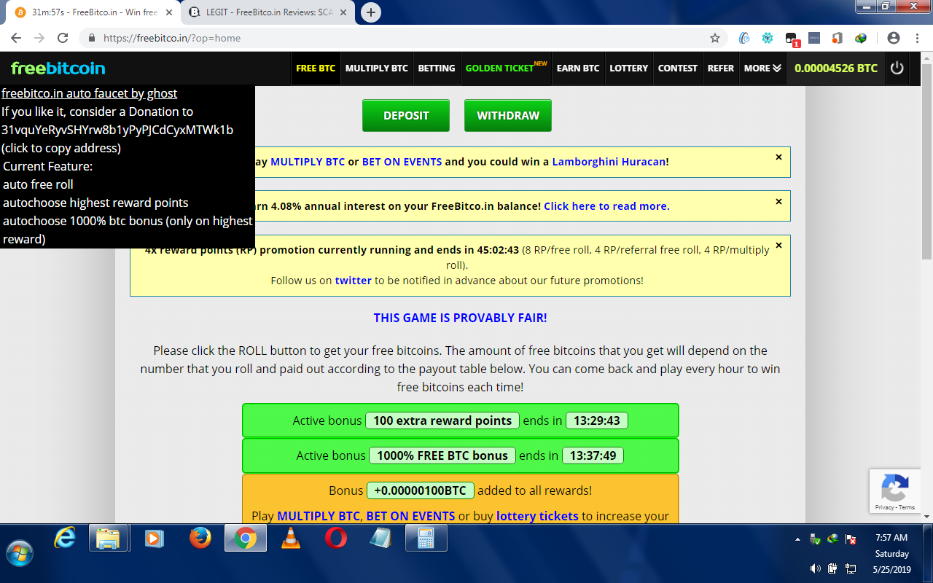Click the green DEPOSIT button
This screenshot has width=933, height=583.
coord(406,115)
